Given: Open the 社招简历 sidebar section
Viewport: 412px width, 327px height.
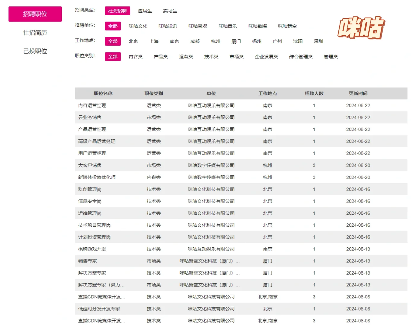Looking at the screenshot, I should [x=35, y=33].
